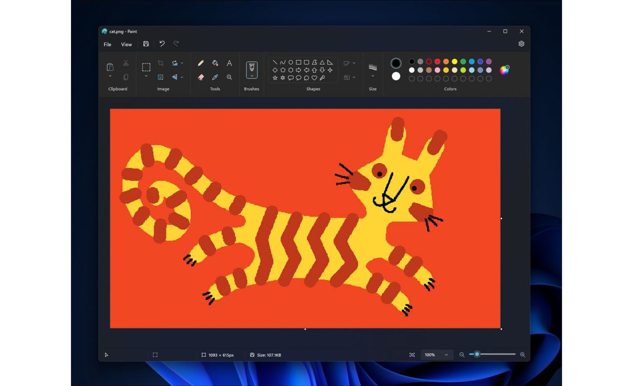
Task: Choose the Lightning bolt shape
Action: pyautogui.click(x=322, y=78)
